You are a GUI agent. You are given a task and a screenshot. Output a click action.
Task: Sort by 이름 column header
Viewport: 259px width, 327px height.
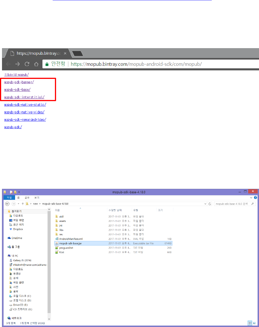click(57, 210)
